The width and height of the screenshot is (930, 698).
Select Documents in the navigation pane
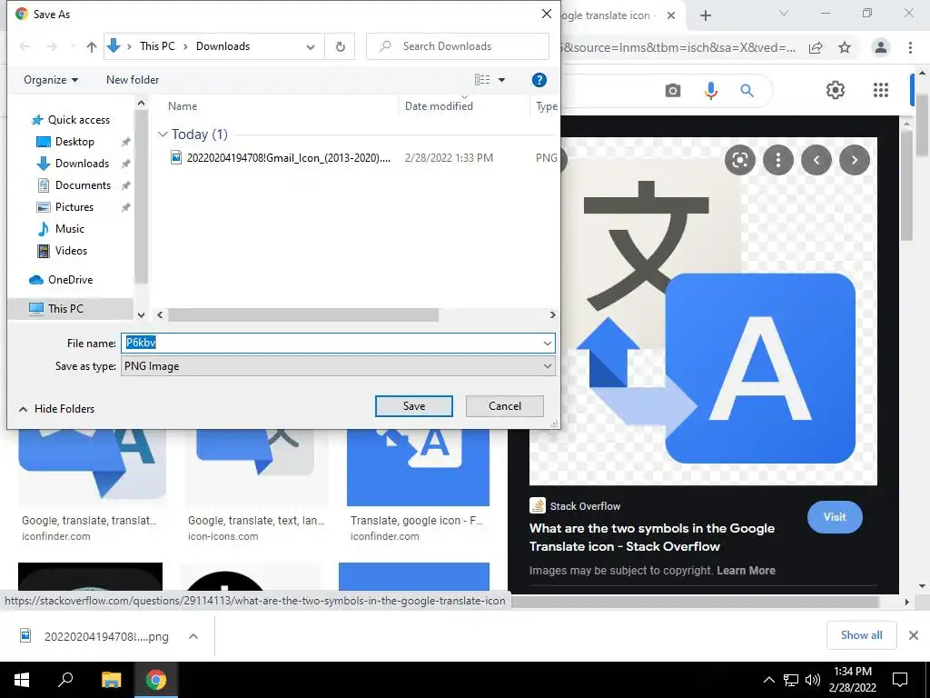point(83,185)
